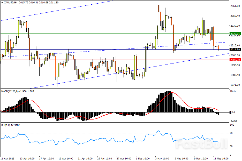Viewport: 242px width, 161px height.
Task: Click the black 2011.80 current price tag
Action: pos(235,49)
